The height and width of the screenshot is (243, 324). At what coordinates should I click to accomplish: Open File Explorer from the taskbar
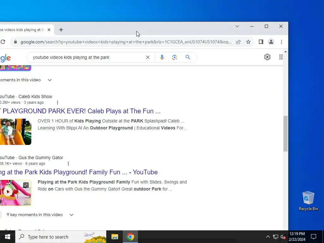[115, 237]
